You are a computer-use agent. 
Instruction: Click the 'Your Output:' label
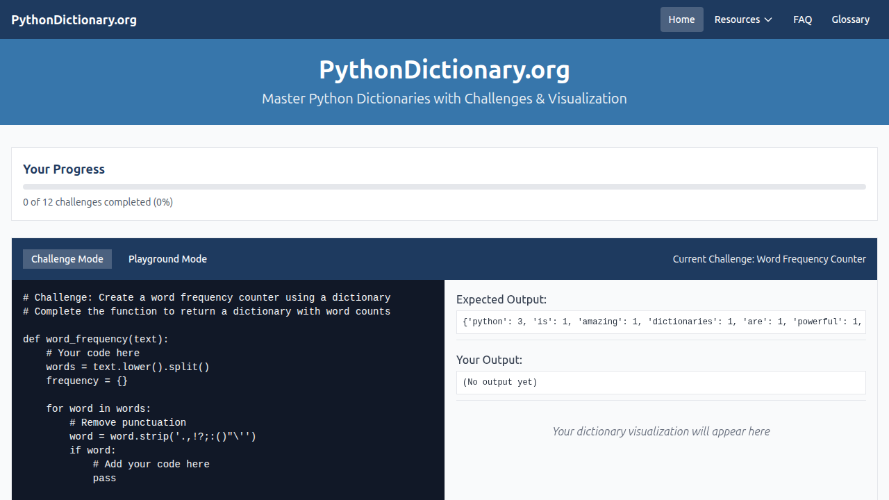(489, 360)
